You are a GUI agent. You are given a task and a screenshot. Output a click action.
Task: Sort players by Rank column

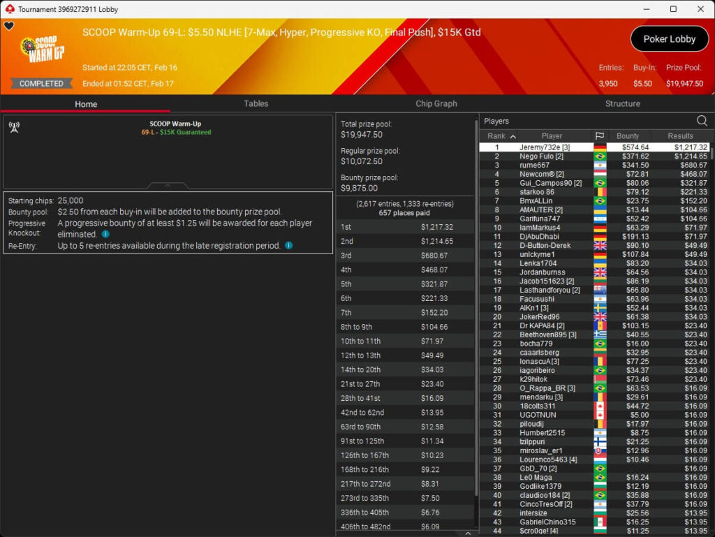pos(501,136)
